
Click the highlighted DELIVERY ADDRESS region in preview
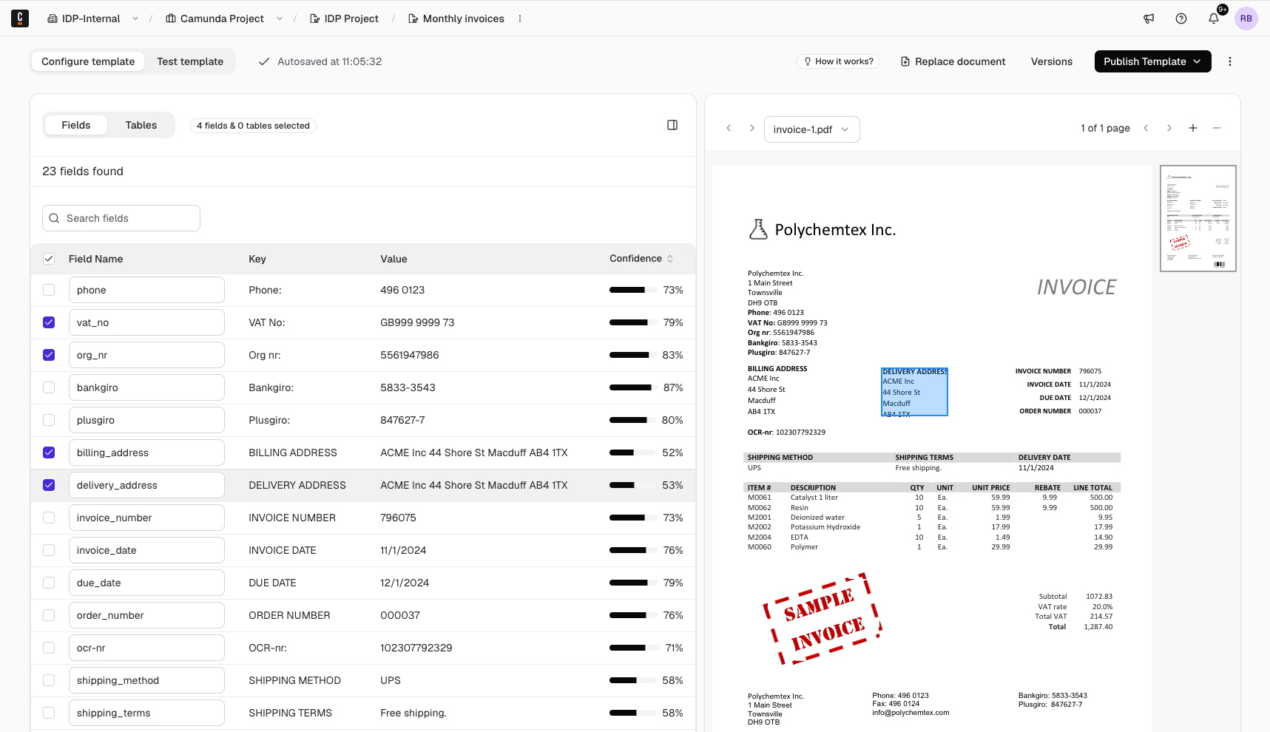click(x=914, y=392)
